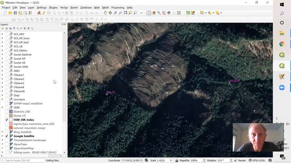Open the Plugins menu
This screenshot has width=291, height=163.
point(53,8)
